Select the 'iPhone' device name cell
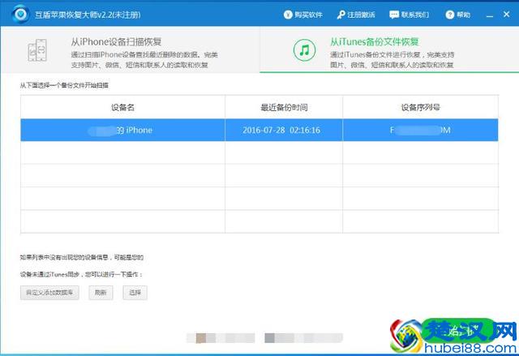Image resolution: width=519 pixels, height=356 pixels. point(122,130)
